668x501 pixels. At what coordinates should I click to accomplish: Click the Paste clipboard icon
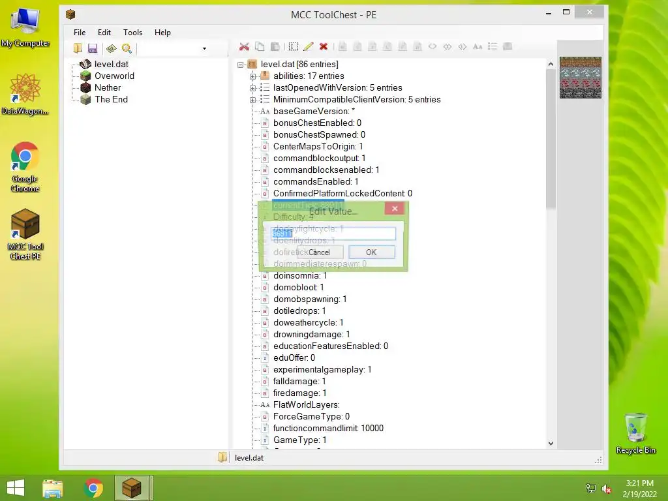275,46
